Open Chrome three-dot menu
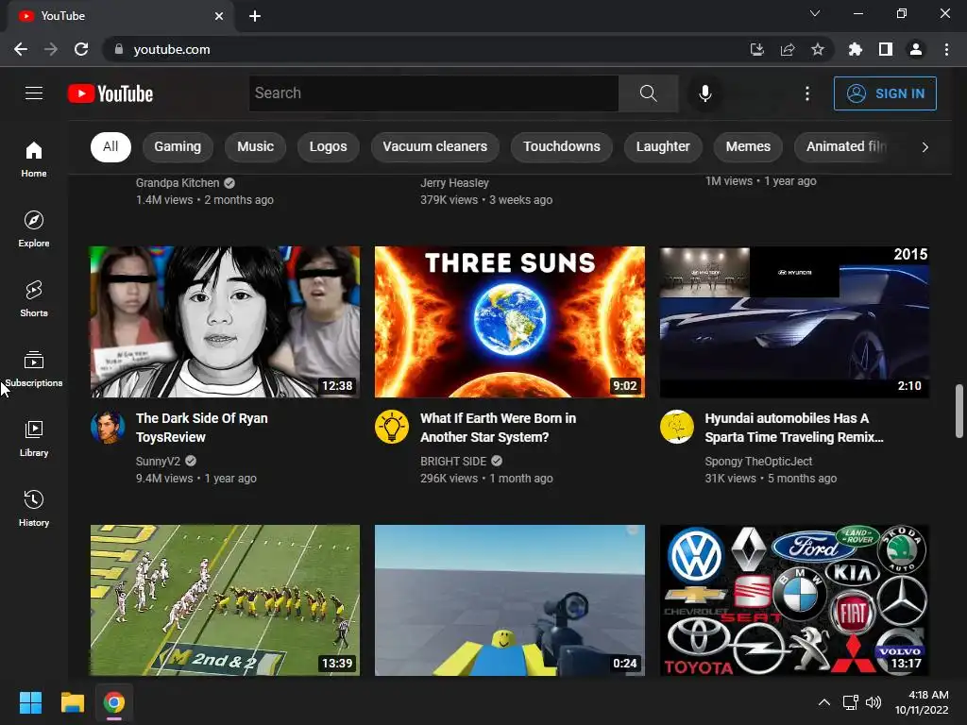Image resolution: width=967 pixels, height=725 pixels. point(946,49)
